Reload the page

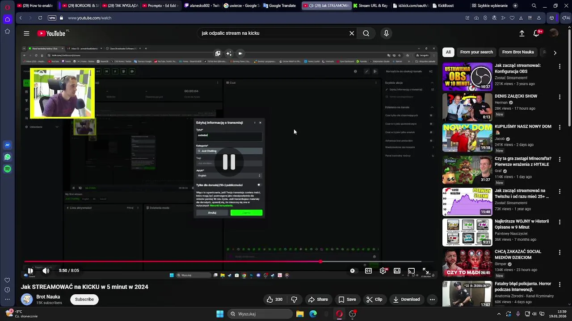point(40,18)
